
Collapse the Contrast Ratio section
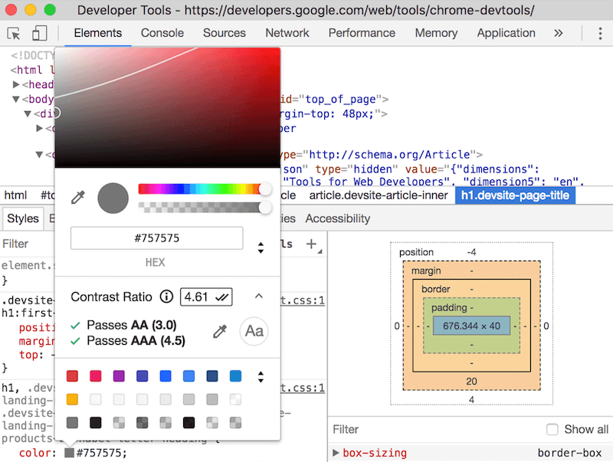click(x=258, y=297)
